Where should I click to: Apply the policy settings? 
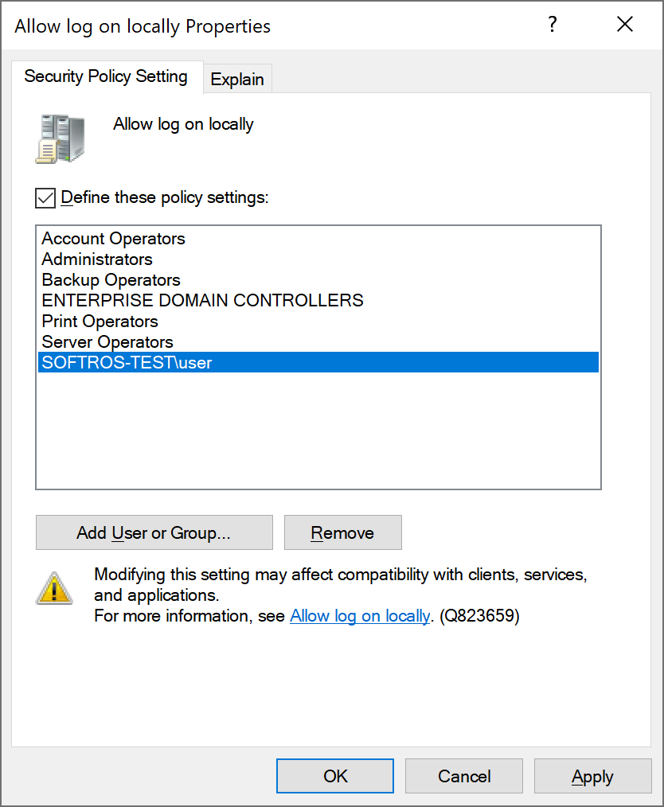click(x=592, y=776)
